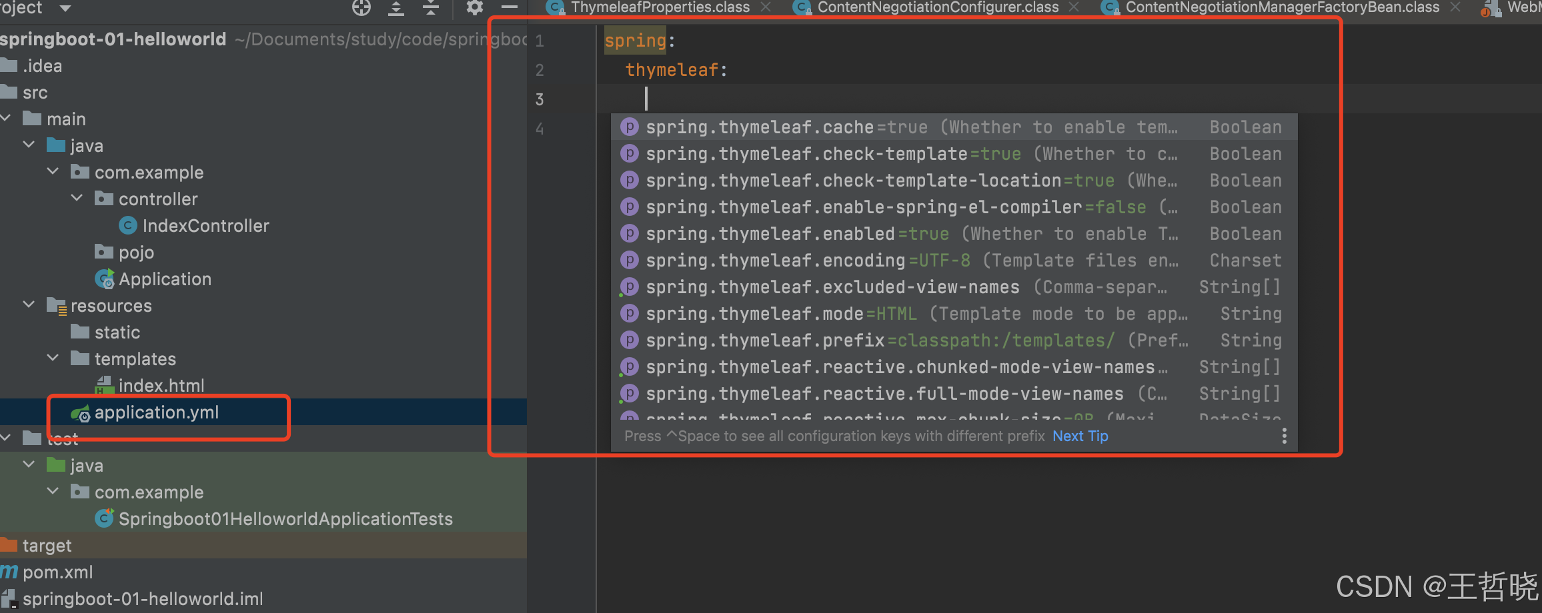The height and width of the screenshot is (613, 1542).
Task: Click the Spring Boot icon of Application class
Action: [105, 279]
